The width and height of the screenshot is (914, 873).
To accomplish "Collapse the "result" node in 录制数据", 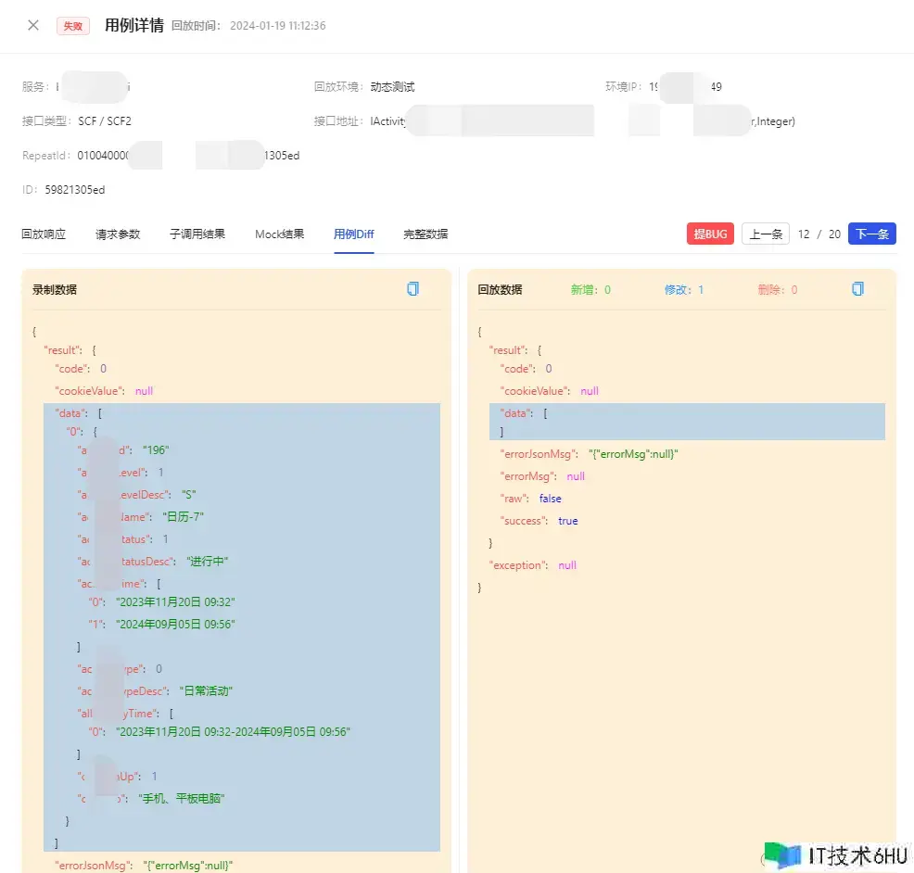I will point(67,350).
